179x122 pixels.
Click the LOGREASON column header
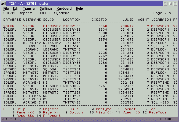click(161, 20)
